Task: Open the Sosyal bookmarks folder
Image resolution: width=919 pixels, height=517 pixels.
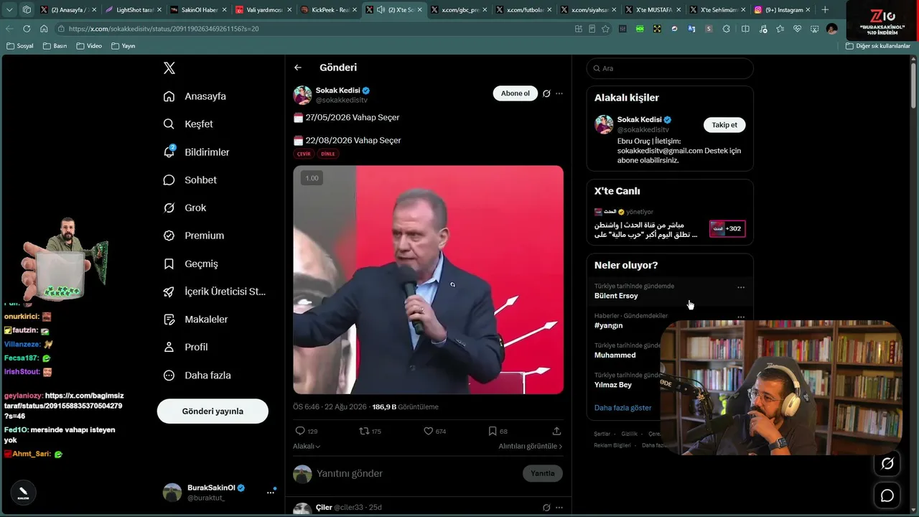Action: point(19,46)
